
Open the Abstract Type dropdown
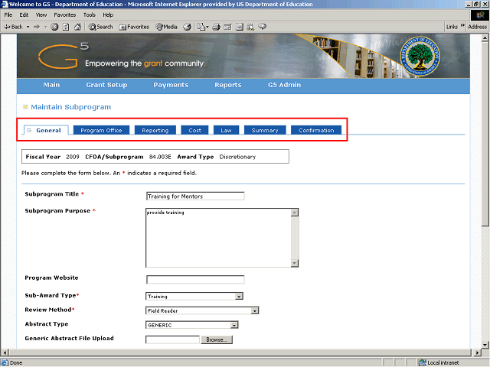pos(192,325)
